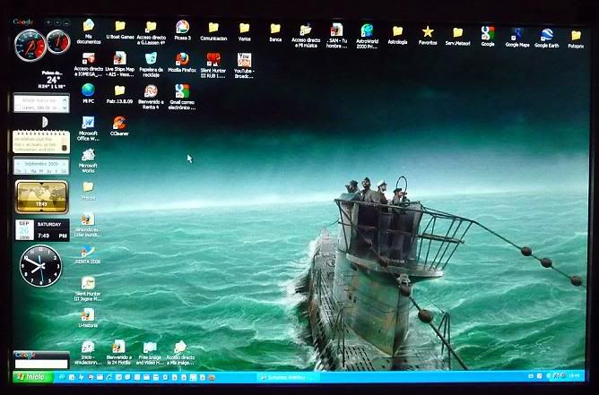Click the sidebar add gadgets plus button
The height and width of the screenshot is (395, 599).
[x=48, y=22]
